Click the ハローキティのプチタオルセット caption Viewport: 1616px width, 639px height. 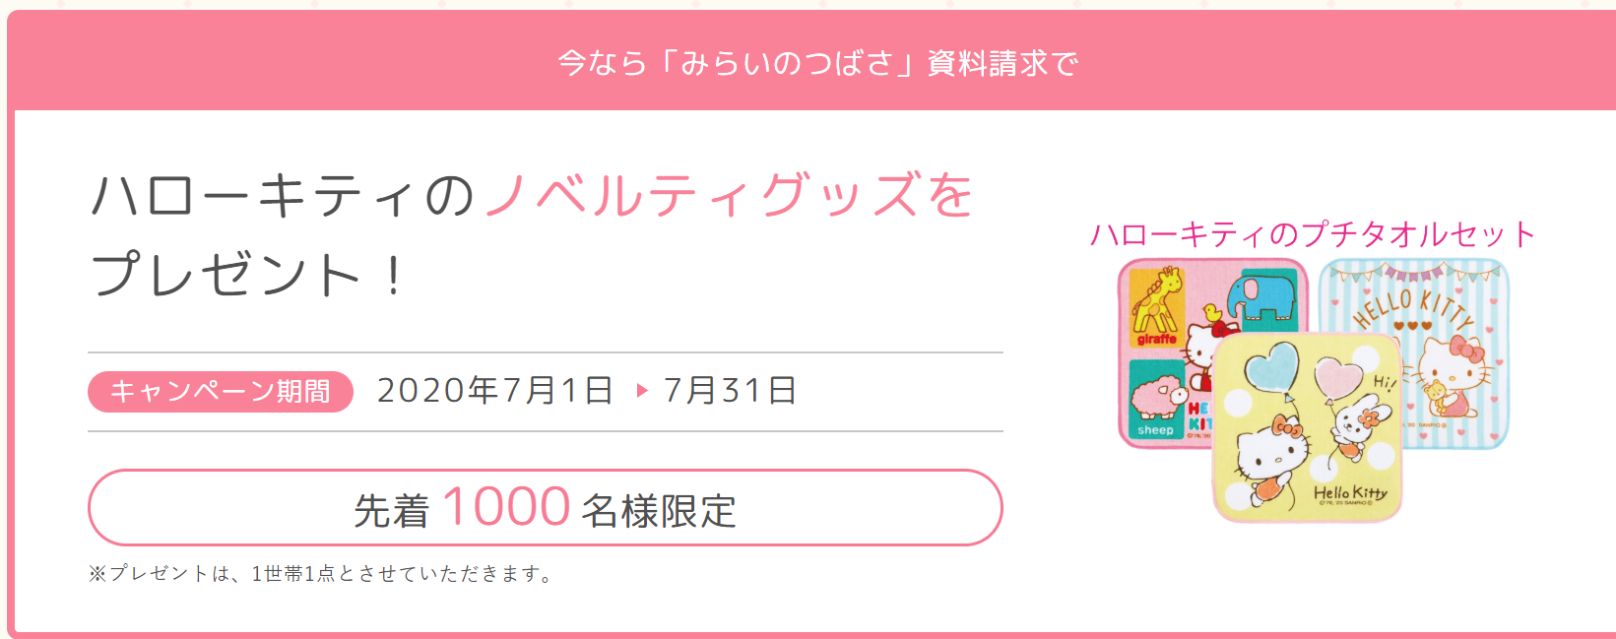1313,234
